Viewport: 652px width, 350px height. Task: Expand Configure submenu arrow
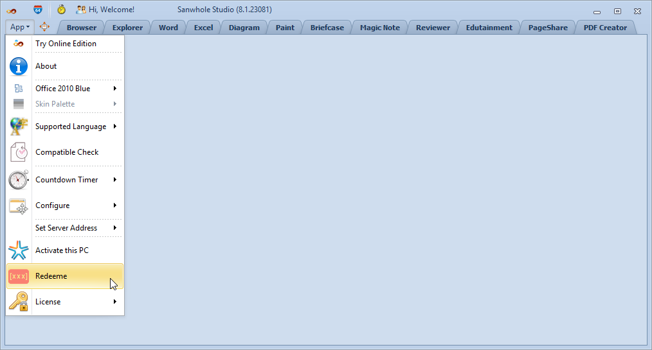[x=114, y=205]
